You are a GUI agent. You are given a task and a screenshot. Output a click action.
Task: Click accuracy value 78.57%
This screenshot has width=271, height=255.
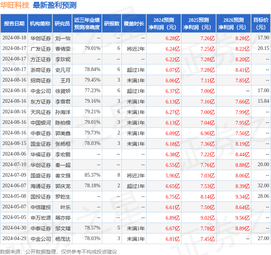[x=92, y=228]
